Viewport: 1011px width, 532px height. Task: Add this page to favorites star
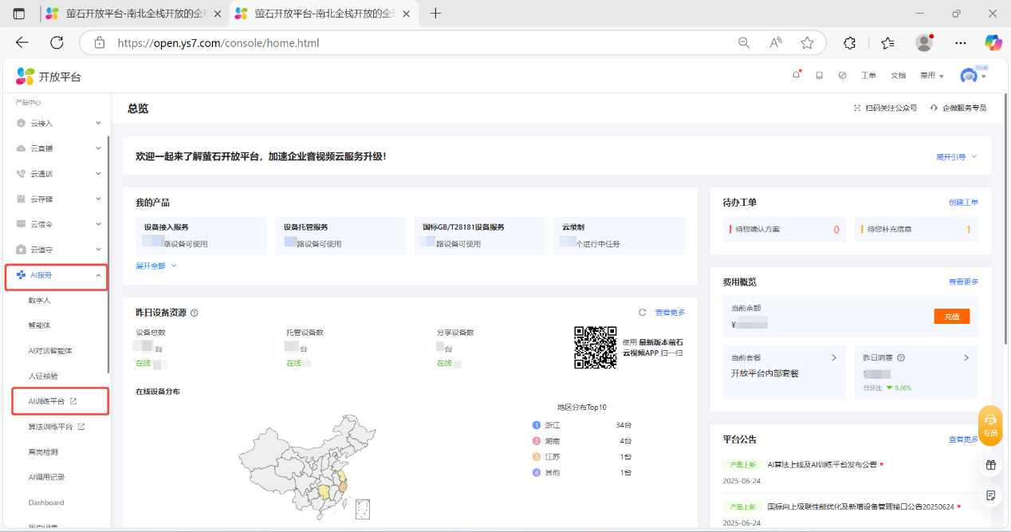pyautogui.click(x=807, y=43)
